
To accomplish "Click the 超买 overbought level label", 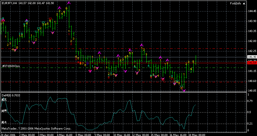I will click(x=4, y=100).
